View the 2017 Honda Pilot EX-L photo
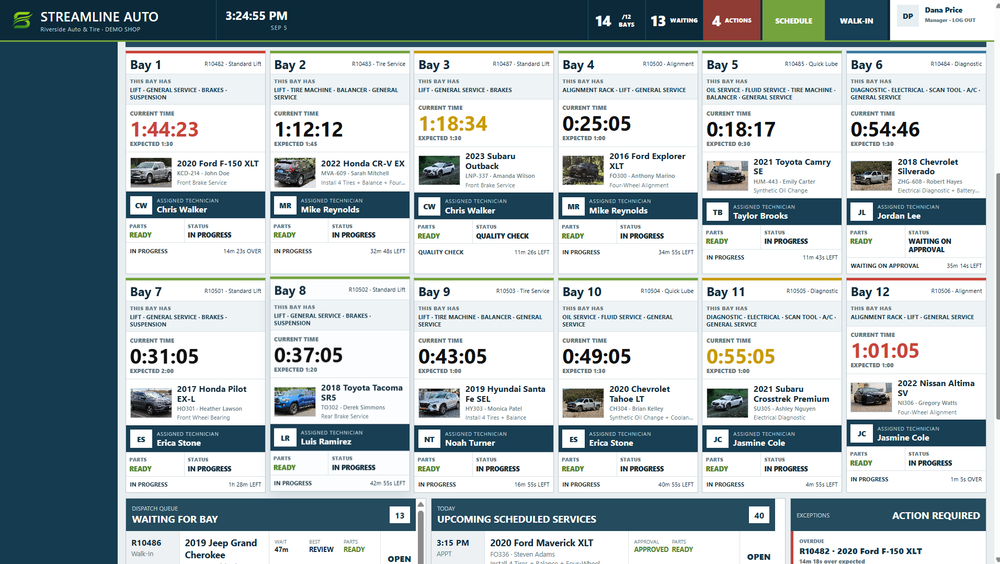The height and width of the screenshot is (564, 1000). click(151, 403)
